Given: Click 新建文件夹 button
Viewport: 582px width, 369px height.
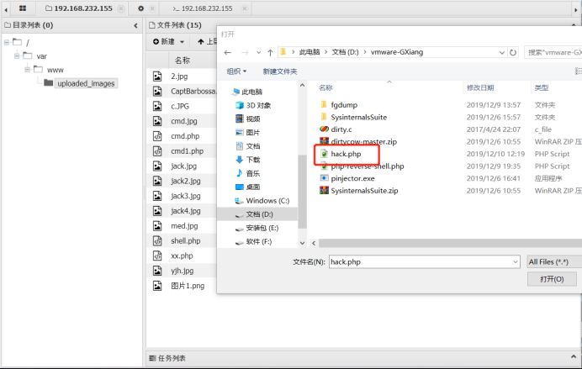Looking at the screenshot, I should [280, 71].
